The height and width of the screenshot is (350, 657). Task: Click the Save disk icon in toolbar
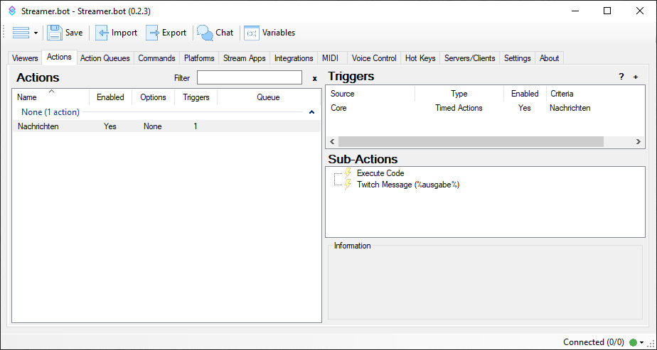pyautogui.click(x=55, y=33)
